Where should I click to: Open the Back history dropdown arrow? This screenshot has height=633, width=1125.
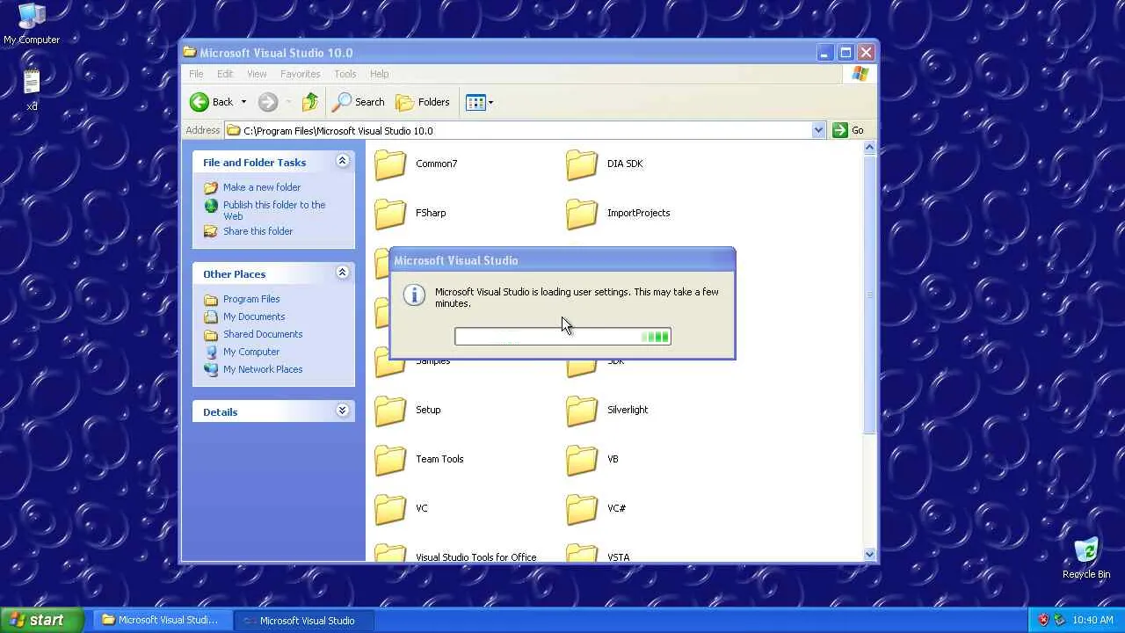(243, 102)
